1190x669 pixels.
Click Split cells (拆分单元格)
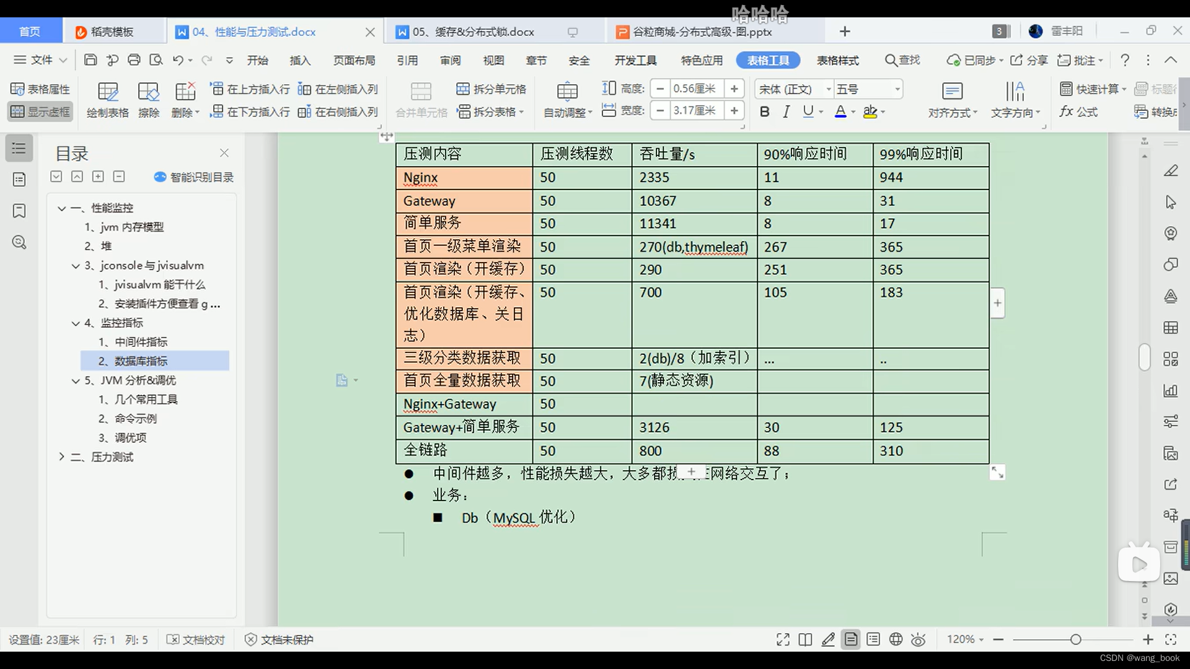(491, 89)
